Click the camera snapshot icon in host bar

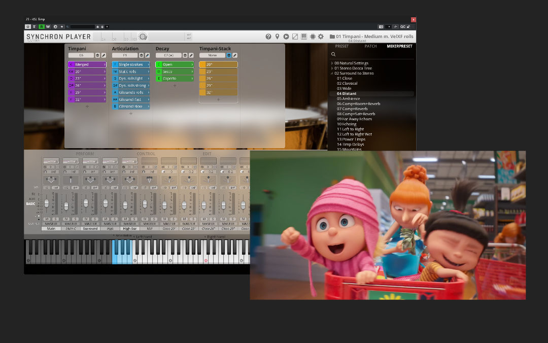pyautogui.click(x=381, y=26)
